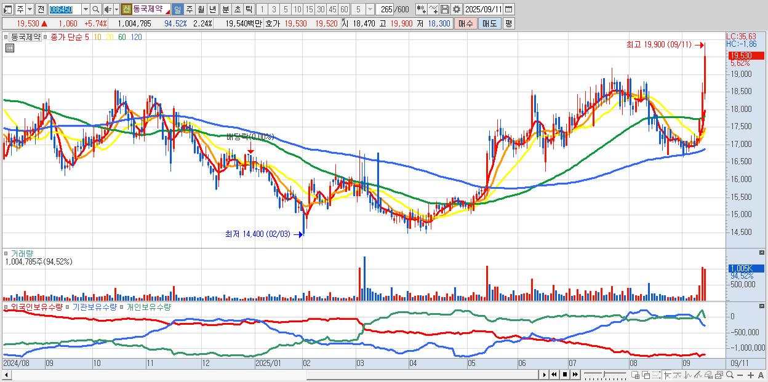
Task: Choose the 3 interval button
Action: 273,9
